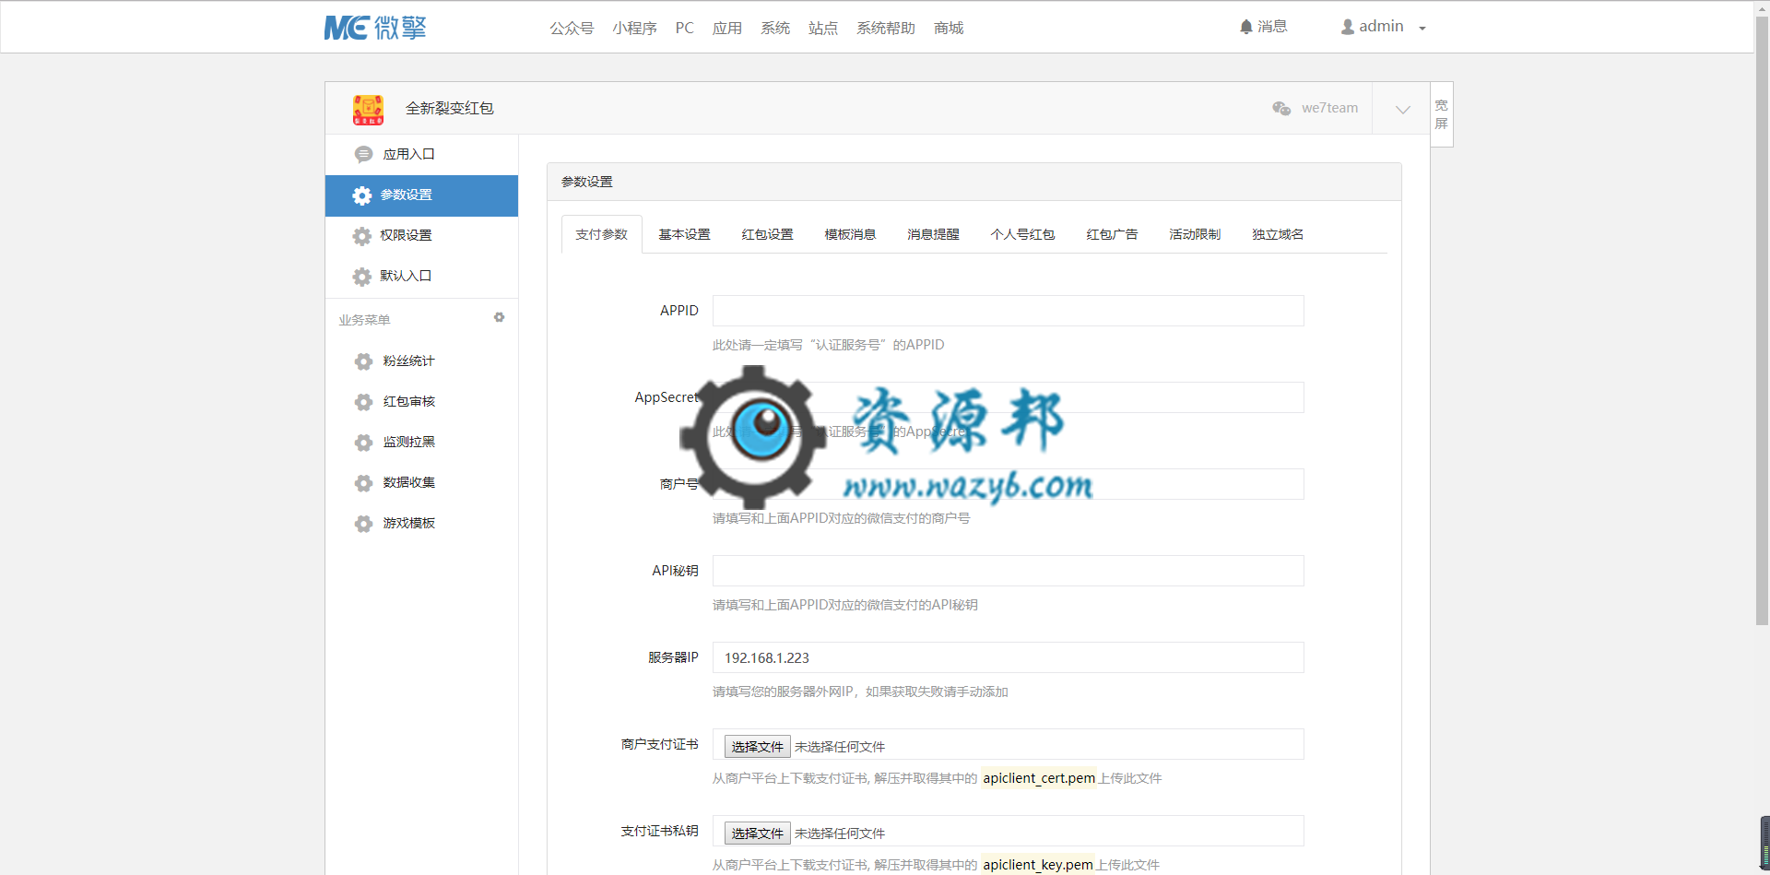Focus the APPID input field
The height and width of the screenshot is (875, 1770).
coord(1008,311)
